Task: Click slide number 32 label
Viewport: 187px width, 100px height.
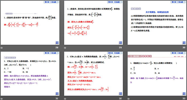Action: [120, 98]
